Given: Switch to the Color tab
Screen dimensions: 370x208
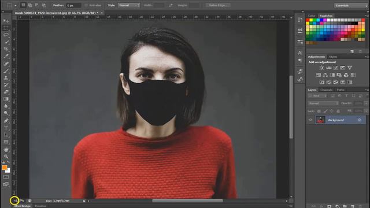Looking at the screenshot, I should tap(312, 16).
